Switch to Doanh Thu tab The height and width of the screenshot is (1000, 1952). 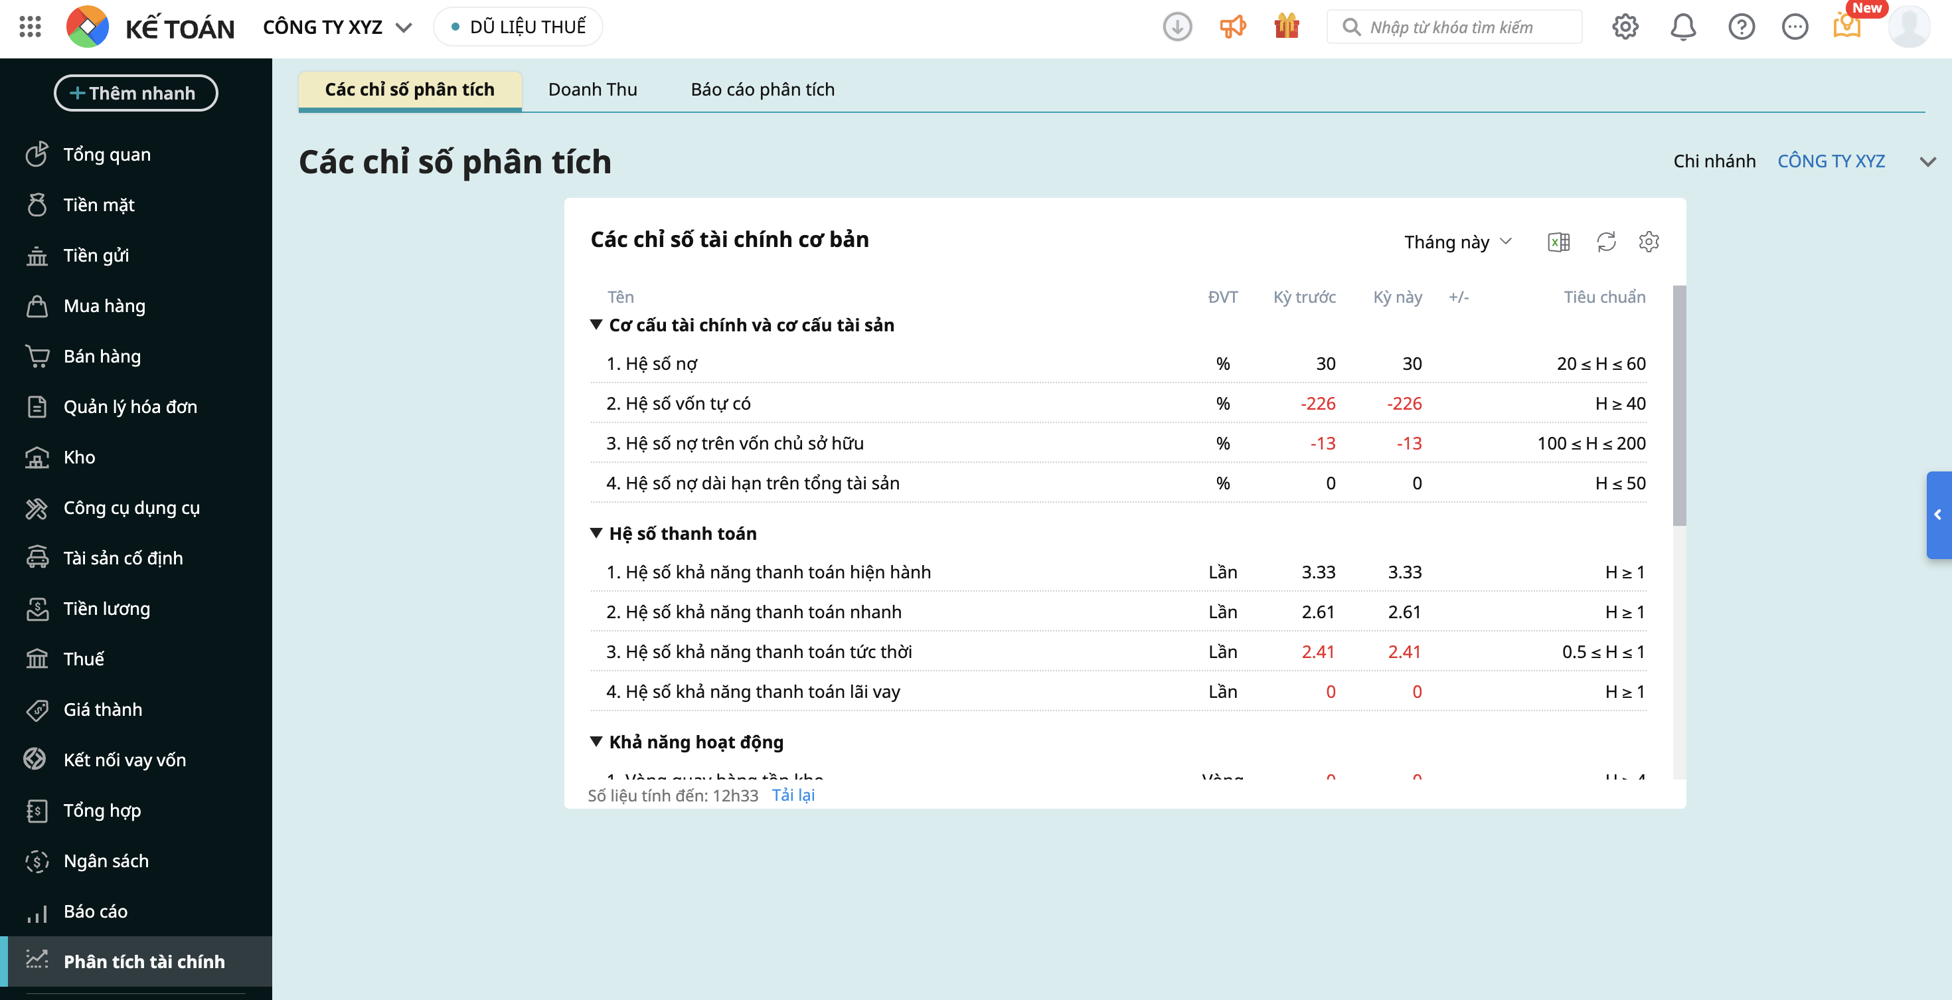tap(592, 90)
